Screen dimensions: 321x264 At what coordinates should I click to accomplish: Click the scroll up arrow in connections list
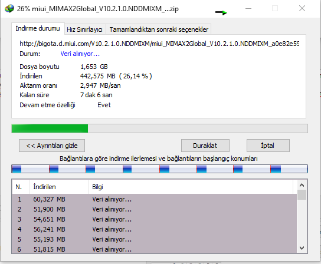(302, 185)
